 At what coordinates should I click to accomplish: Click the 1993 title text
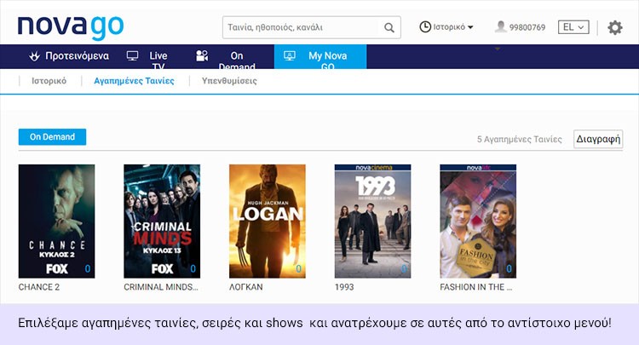344,287
